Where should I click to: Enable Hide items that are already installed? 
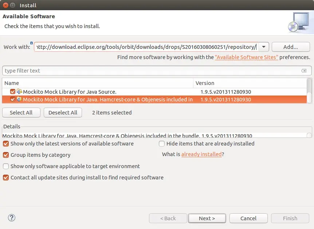(162, 144)
